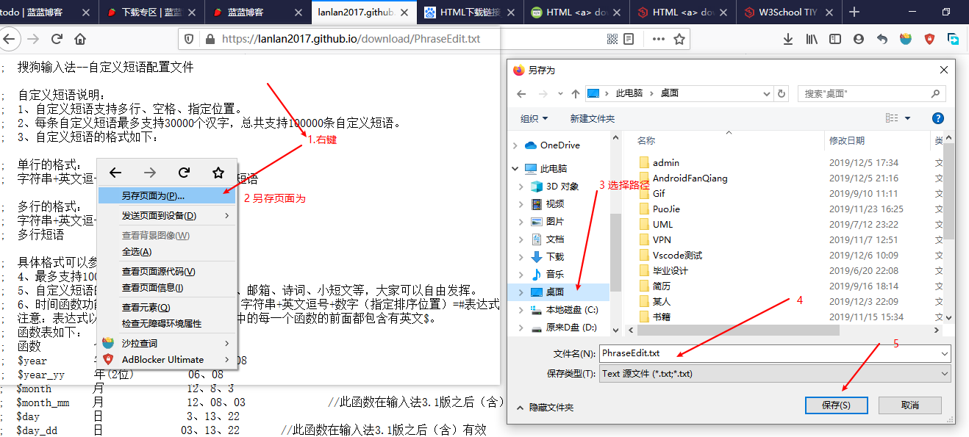
Task: Select the 毕业设计 folder
Action: point(670,270)
